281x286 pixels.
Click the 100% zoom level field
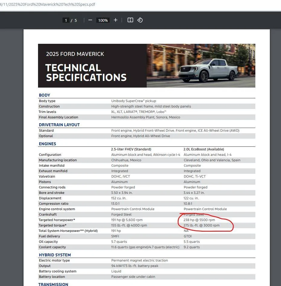tap(103, 20)
